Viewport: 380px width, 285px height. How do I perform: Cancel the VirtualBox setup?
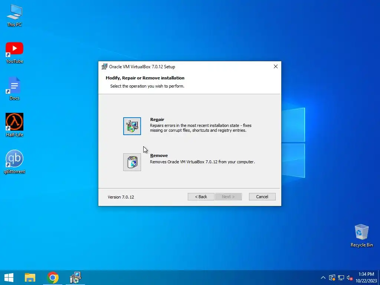tap(262, 197)
